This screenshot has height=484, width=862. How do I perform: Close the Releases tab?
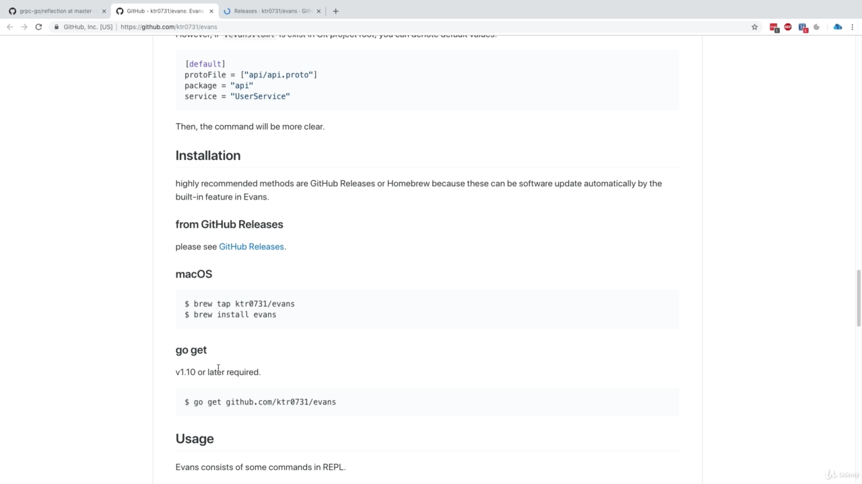tap(319, 11)
